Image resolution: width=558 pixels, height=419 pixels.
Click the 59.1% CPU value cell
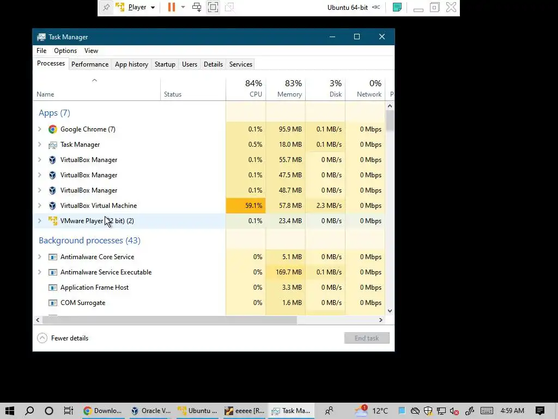point(246,206)
